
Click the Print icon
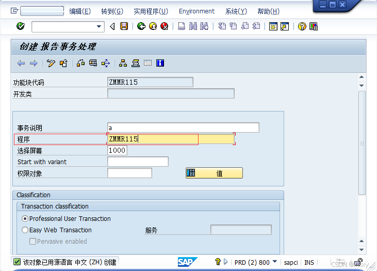click(182, 26)
